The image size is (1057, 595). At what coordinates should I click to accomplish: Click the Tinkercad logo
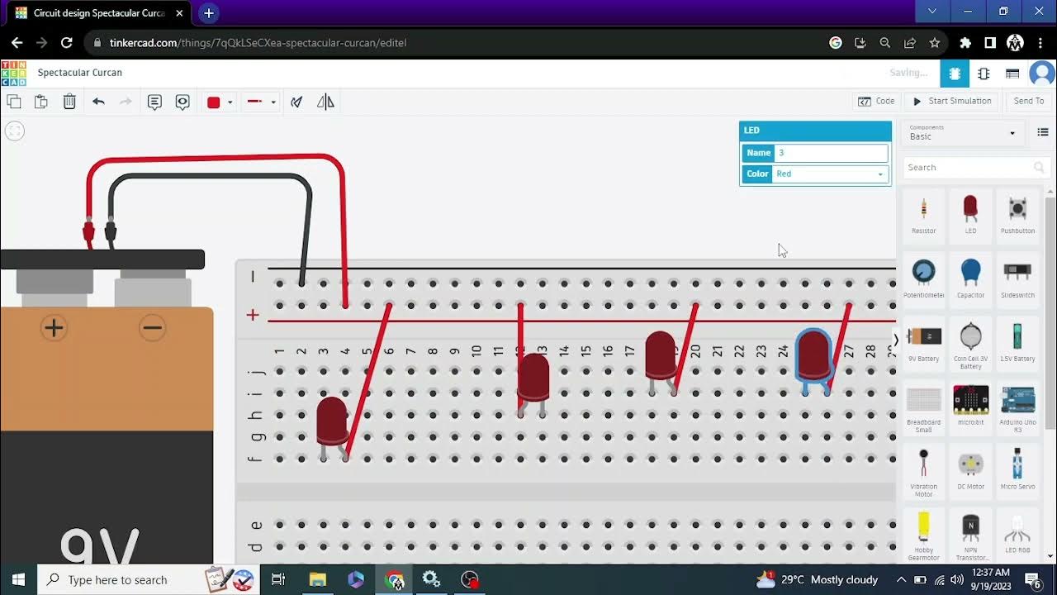coord(13,73)
